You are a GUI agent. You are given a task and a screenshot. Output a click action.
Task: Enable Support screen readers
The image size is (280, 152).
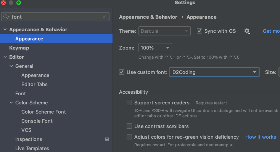tap(129, 102)
